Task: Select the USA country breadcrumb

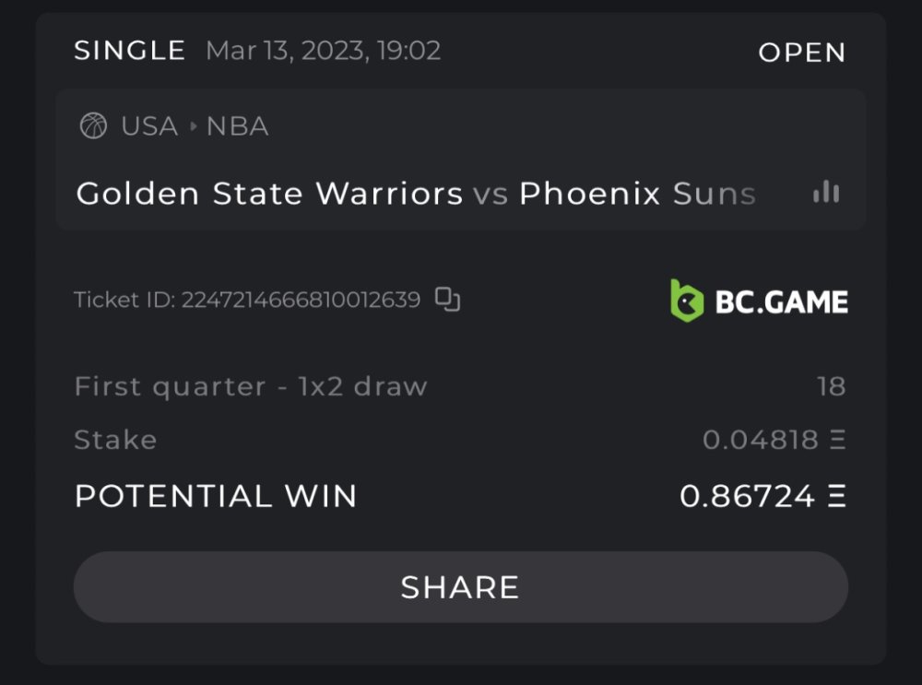Action: coord(149,125)
